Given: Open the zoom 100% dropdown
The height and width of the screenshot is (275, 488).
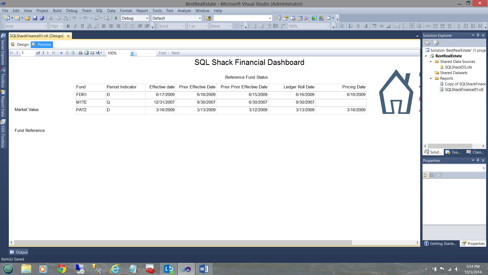Looking at the screenshot, I should (132, 53).
